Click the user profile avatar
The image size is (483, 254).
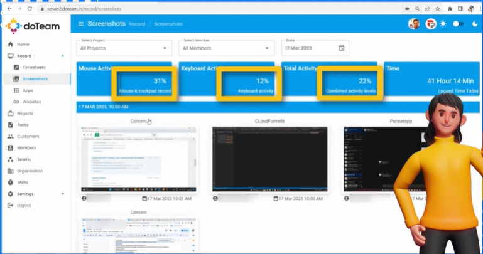pyautogui.click(x=414, y=24)
